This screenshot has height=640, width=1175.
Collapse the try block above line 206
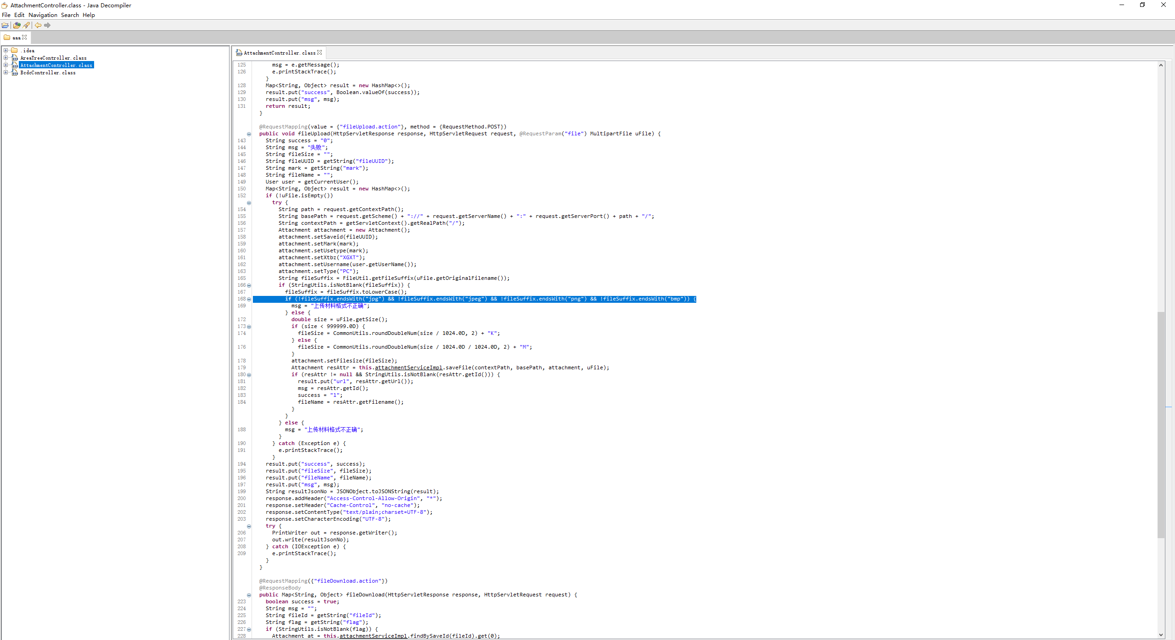[249, 526]
